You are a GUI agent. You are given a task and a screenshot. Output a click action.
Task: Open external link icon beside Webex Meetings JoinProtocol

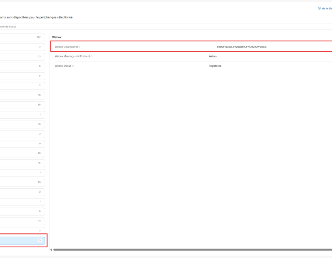pos(91,56)
